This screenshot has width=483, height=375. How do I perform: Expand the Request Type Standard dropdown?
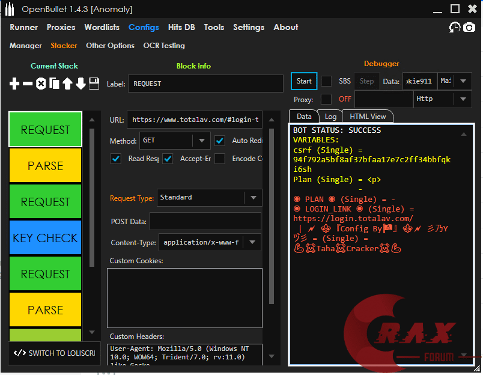[x=253, y=197]
